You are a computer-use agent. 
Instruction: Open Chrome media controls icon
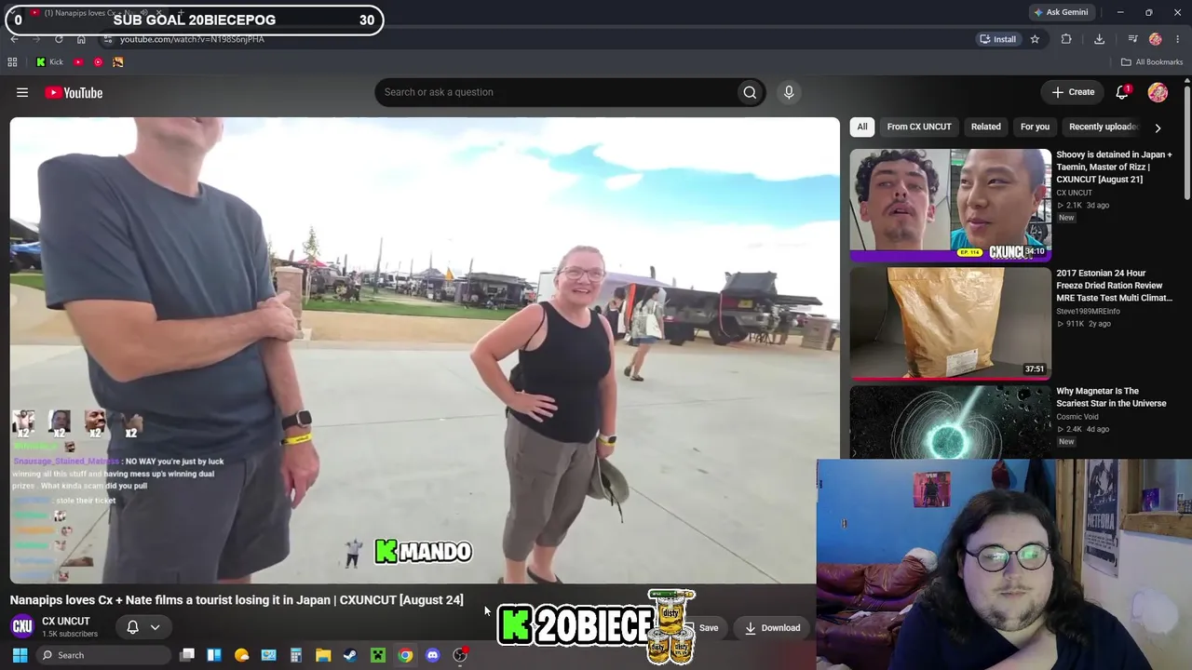1132,39
